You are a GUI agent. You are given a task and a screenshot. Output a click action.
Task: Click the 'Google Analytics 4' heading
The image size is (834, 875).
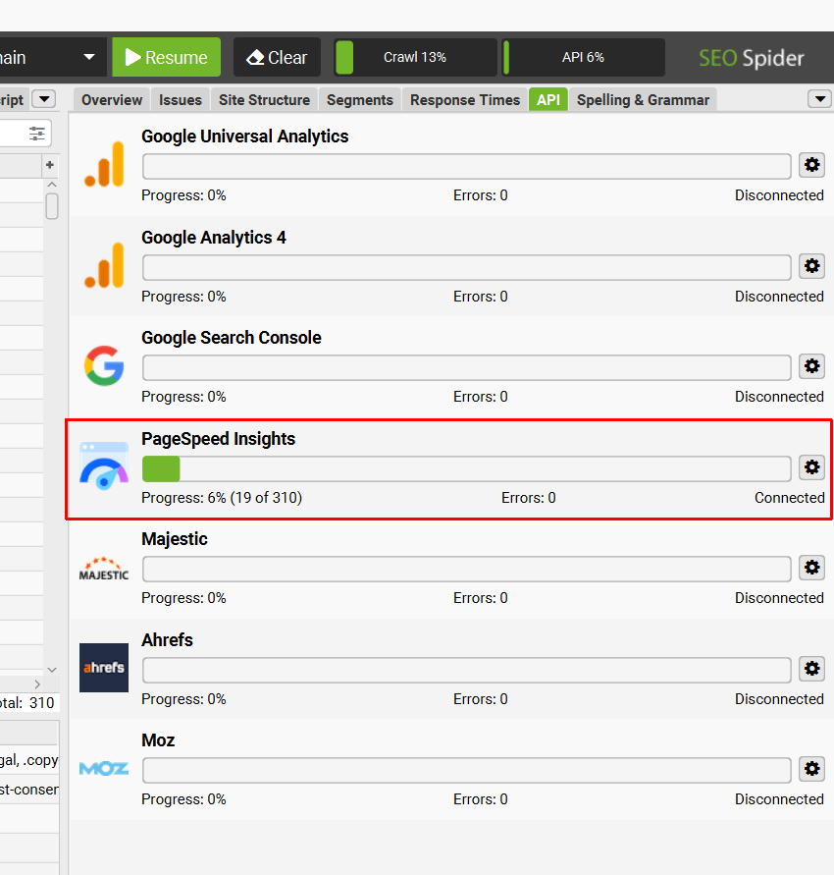click(214, 238)
